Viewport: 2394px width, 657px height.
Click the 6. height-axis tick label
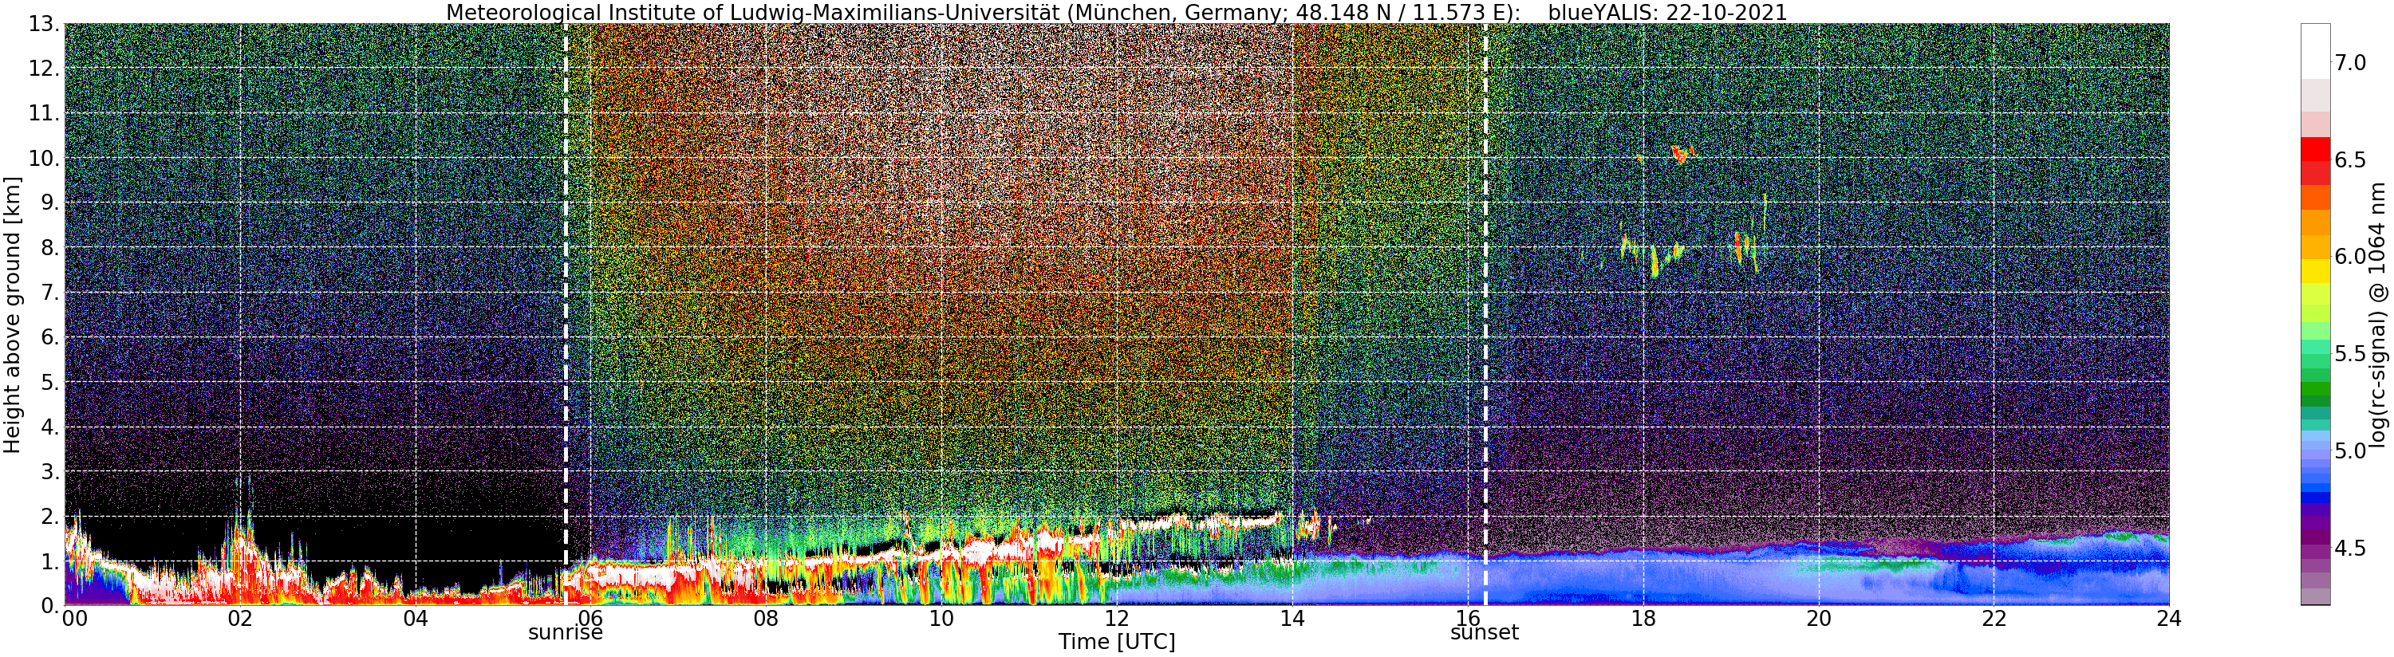point(51,337)
